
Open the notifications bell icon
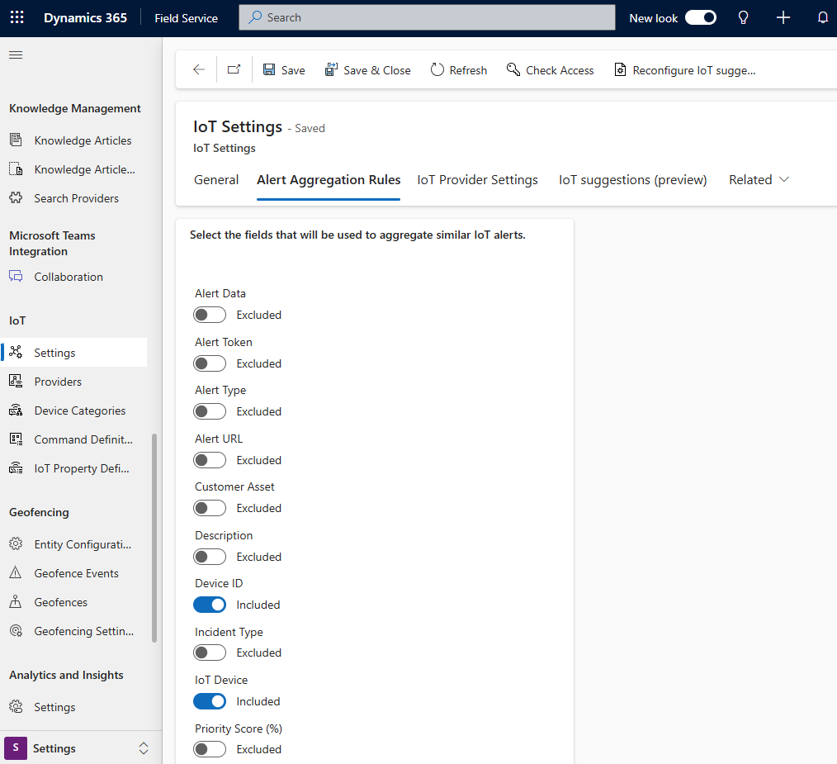point(823,17)
